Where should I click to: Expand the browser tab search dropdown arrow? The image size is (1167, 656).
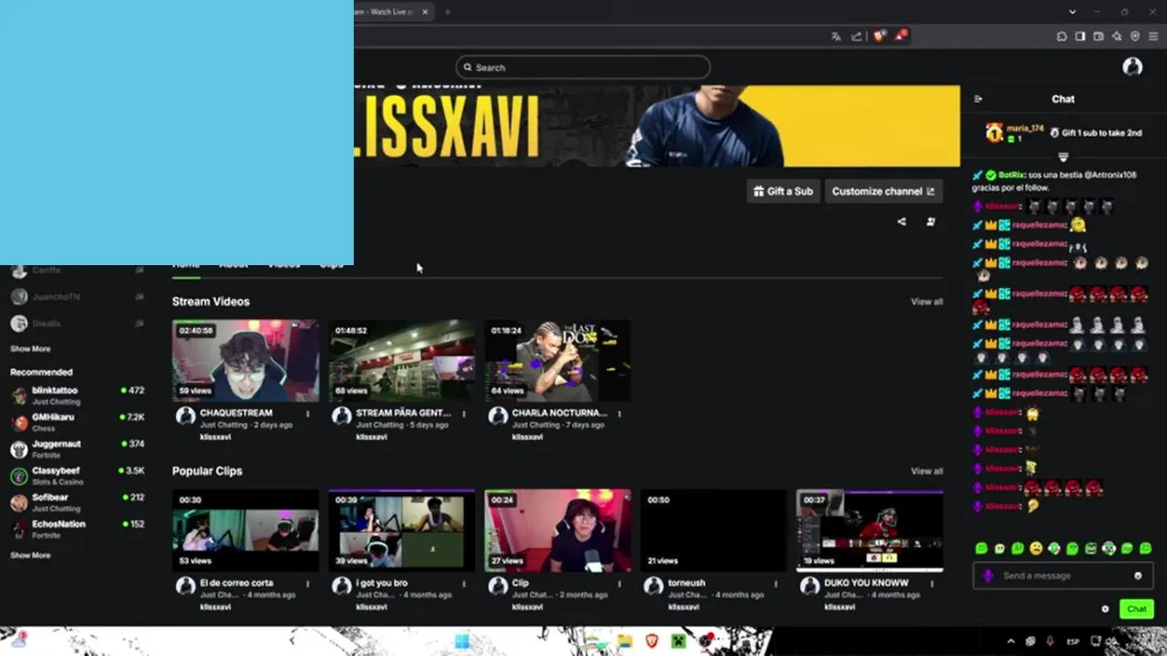1072,12
